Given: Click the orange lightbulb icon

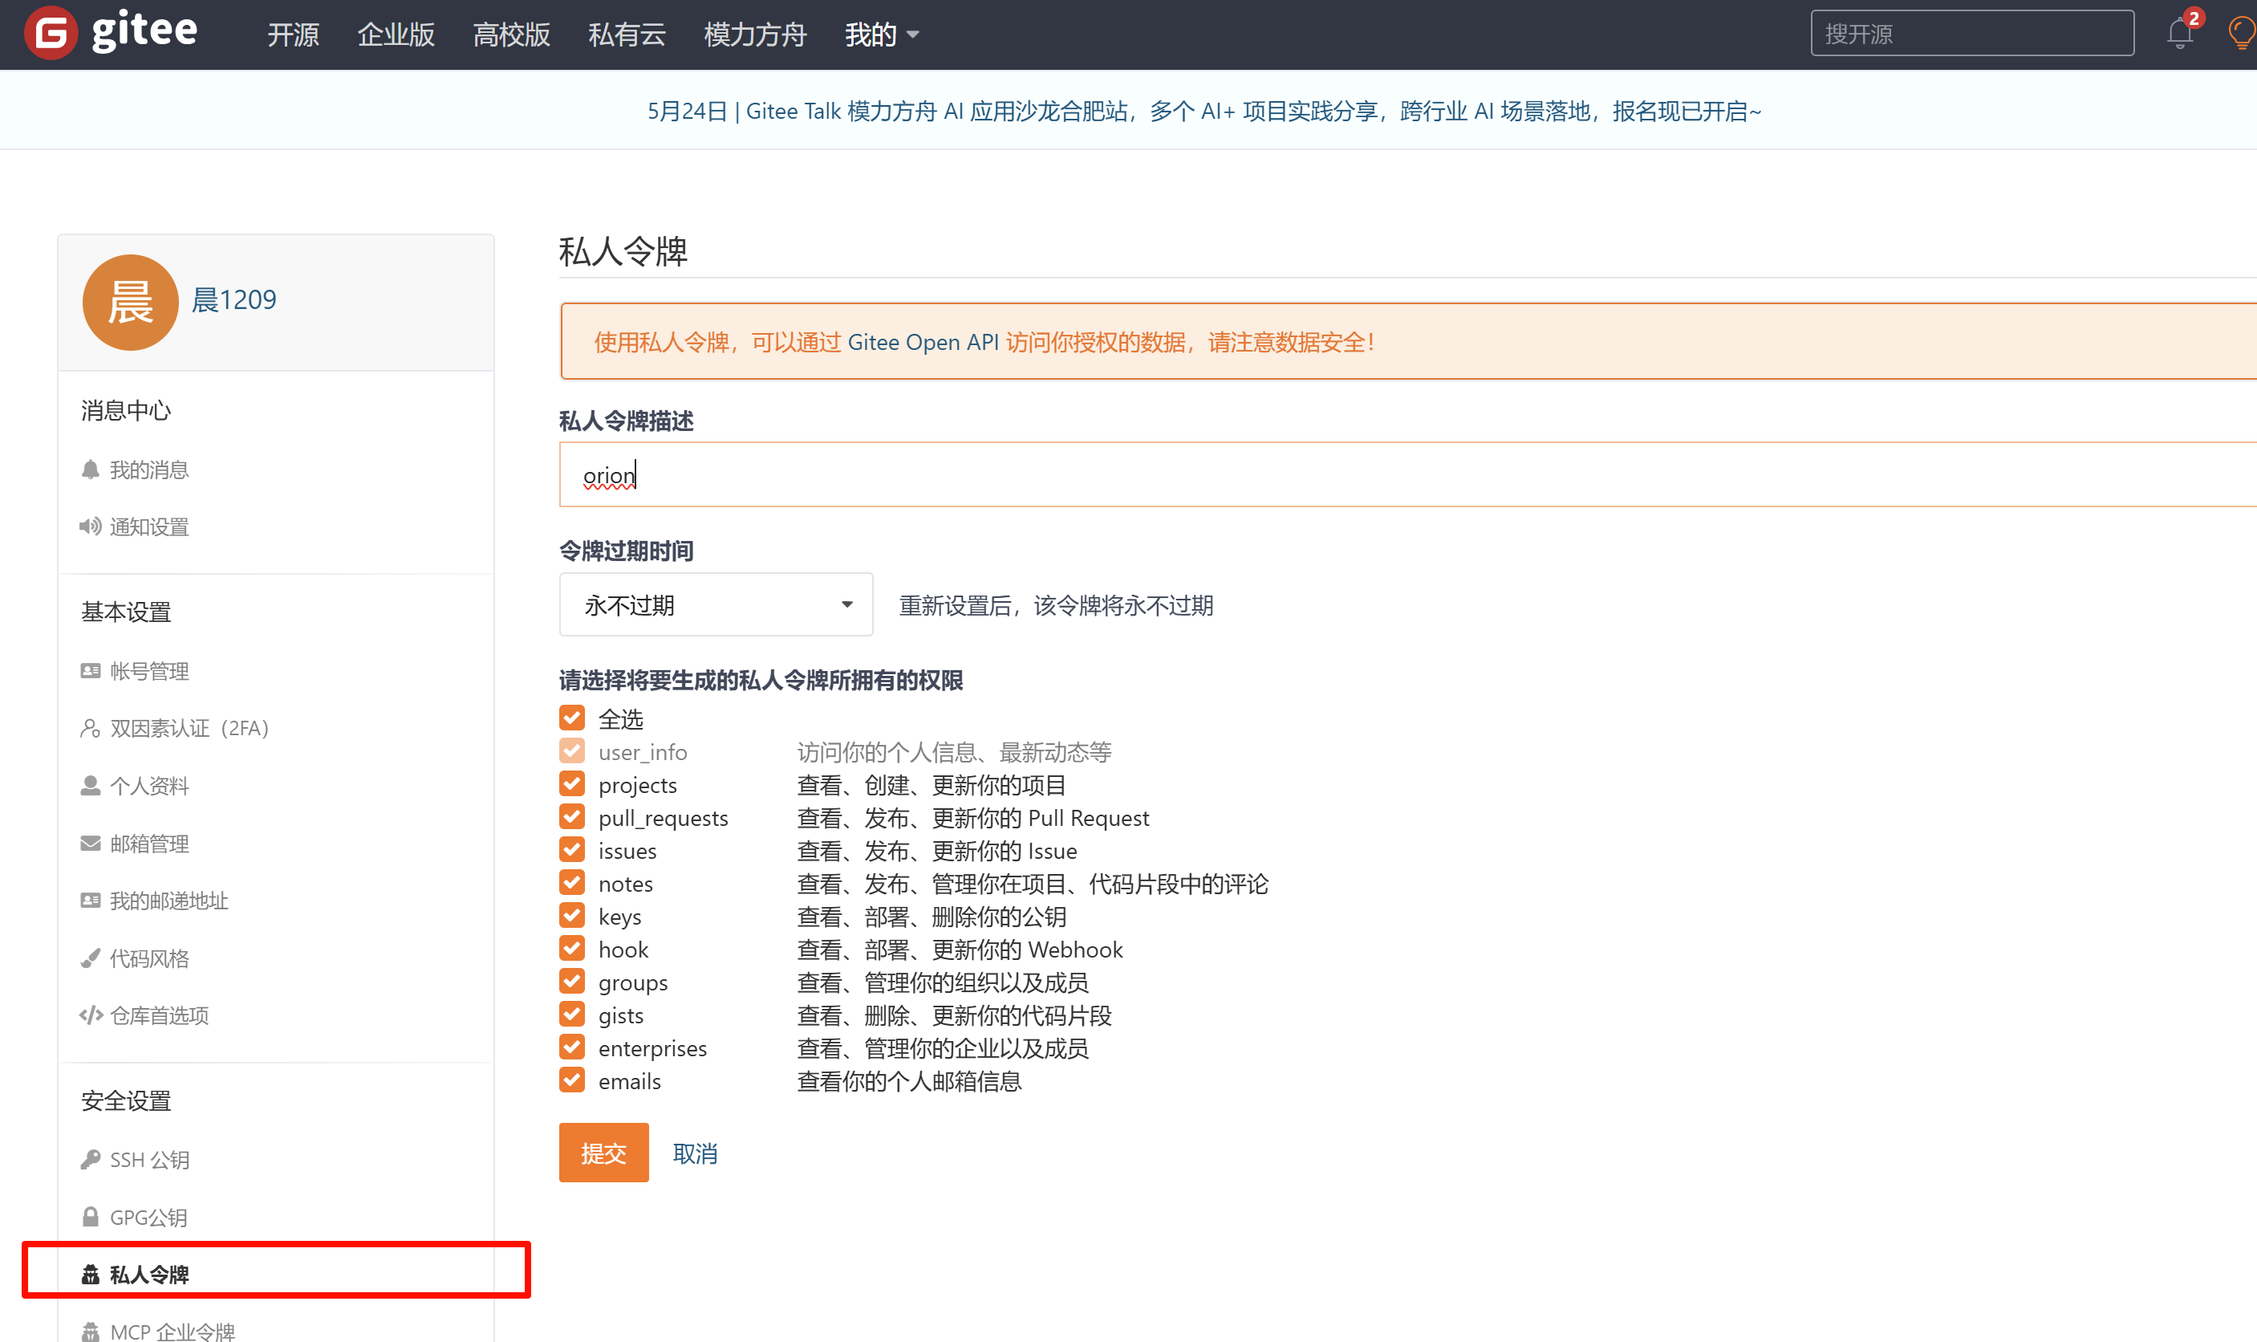Looking at the screenshot, I should tap(2241, 34).
